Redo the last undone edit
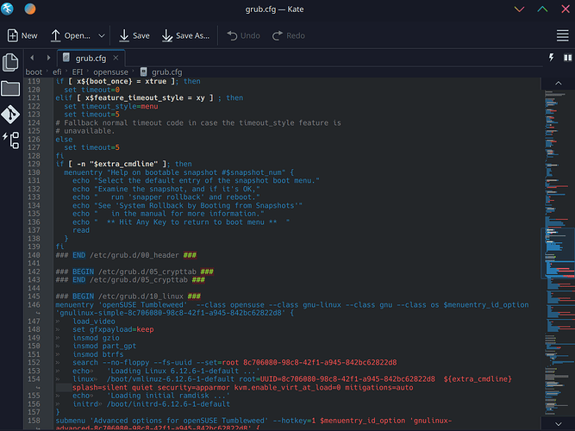Screen dimensions: 575x431 click(289, 35)
